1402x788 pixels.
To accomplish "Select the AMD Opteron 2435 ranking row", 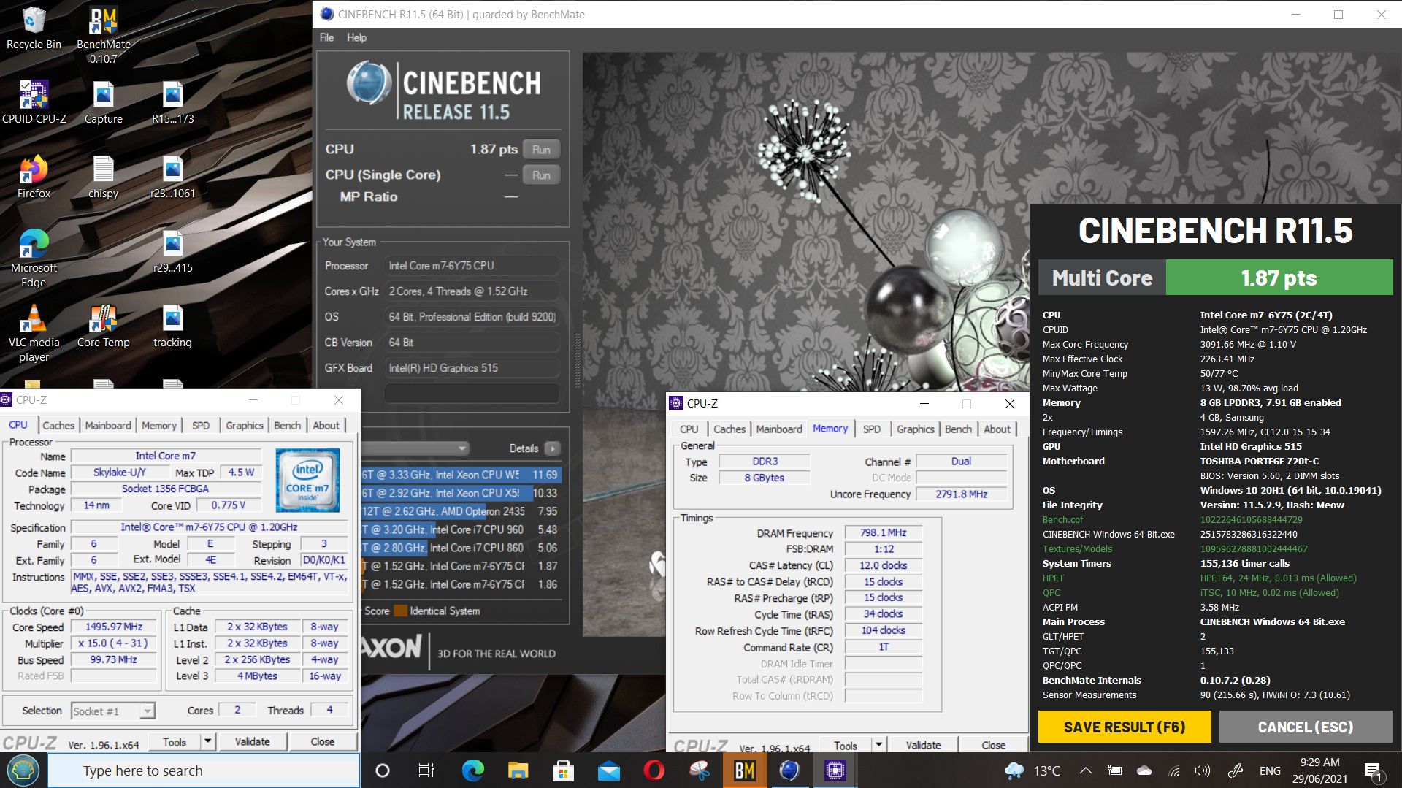I will [x=461, y=511].
